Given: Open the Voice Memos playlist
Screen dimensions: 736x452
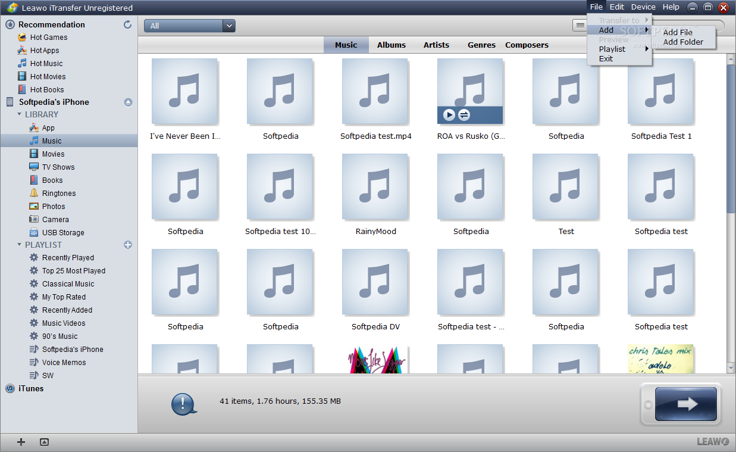Looking at the screenshot, I should [x=64, y=363].
